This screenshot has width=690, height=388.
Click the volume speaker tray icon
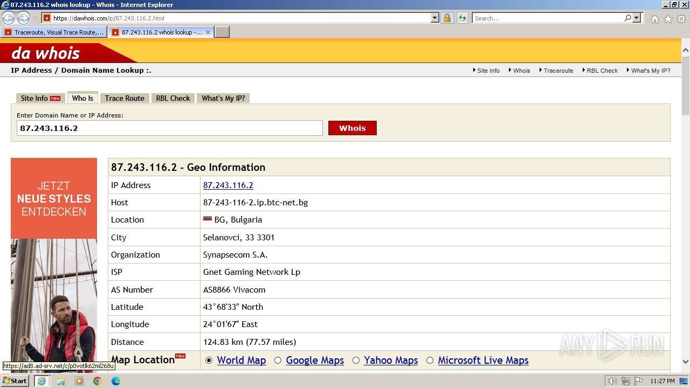click(613, 381)
